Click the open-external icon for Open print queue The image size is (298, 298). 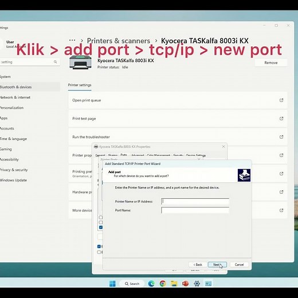pyautogui.click(x=281, y=100)
